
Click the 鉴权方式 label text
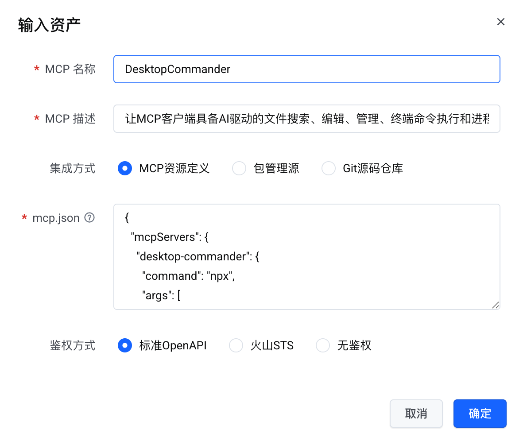click(x=73, y=345)
